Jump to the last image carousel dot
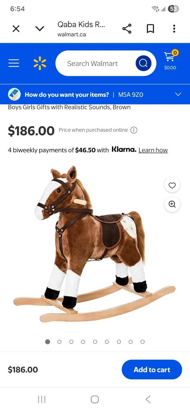The image size is (190, 411). (x=143, y=342)
